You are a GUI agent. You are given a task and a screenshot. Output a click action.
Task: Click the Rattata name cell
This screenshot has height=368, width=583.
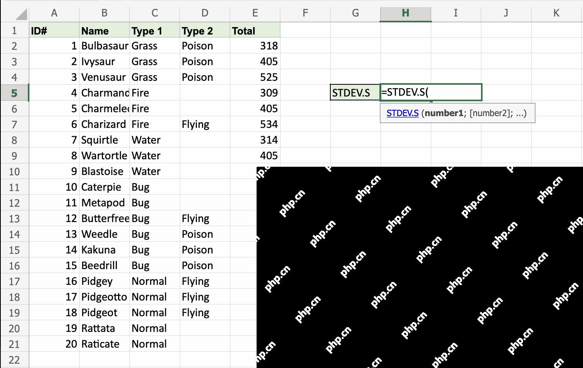click(104, 328)
